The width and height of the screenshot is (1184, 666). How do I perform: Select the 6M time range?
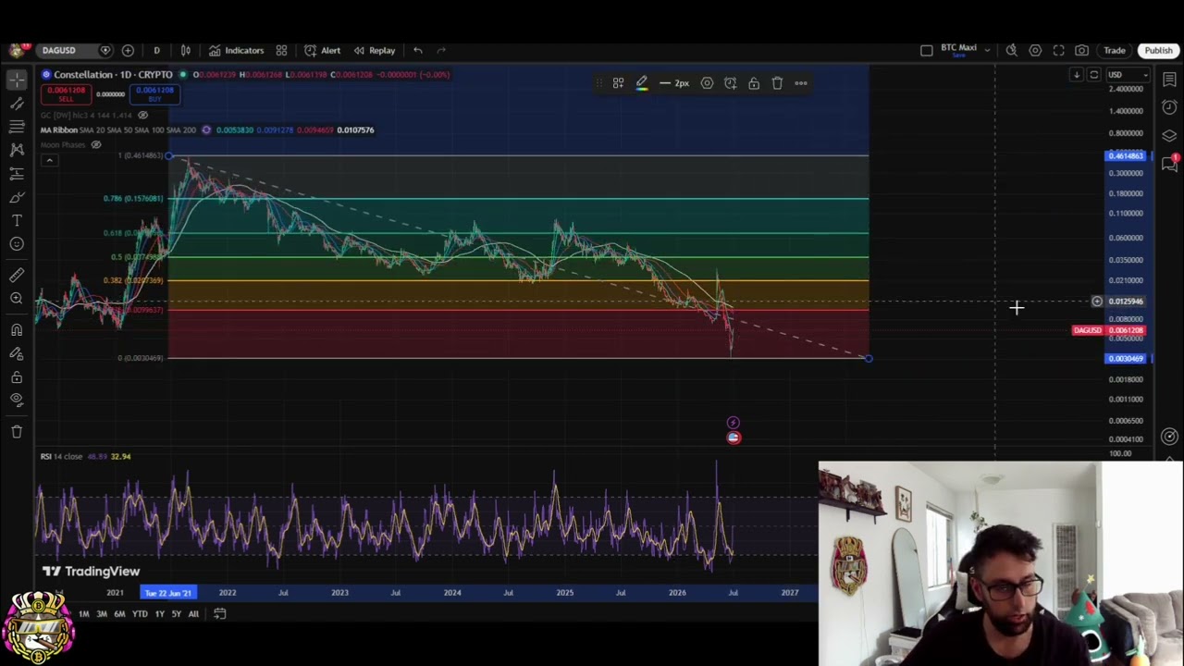coord(119,613)
